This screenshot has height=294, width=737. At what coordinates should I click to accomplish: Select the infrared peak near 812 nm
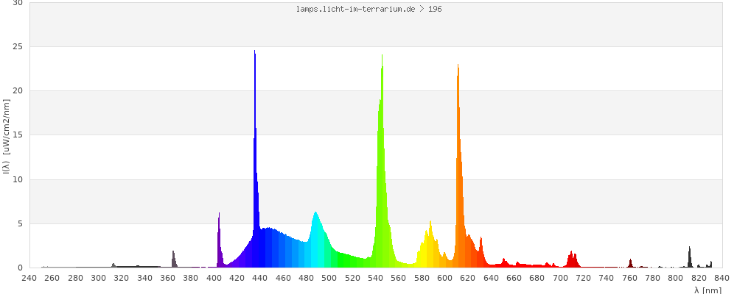point(690,257)
